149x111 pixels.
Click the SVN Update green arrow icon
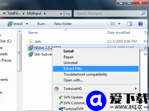[x=61, y=97]
